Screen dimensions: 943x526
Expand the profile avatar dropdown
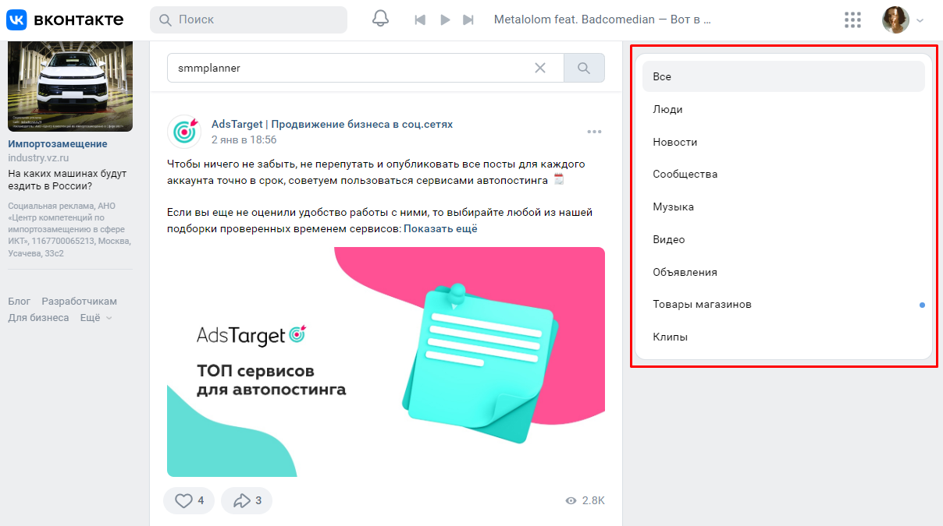coord(903,20)
